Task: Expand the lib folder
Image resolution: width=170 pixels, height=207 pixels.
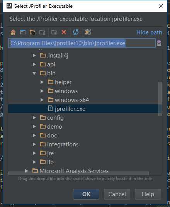Action: (x=34, y=162)
